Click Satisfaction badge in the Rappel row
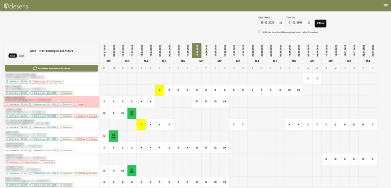This screenshot has height=188, width=391. [x=66, y=104]
